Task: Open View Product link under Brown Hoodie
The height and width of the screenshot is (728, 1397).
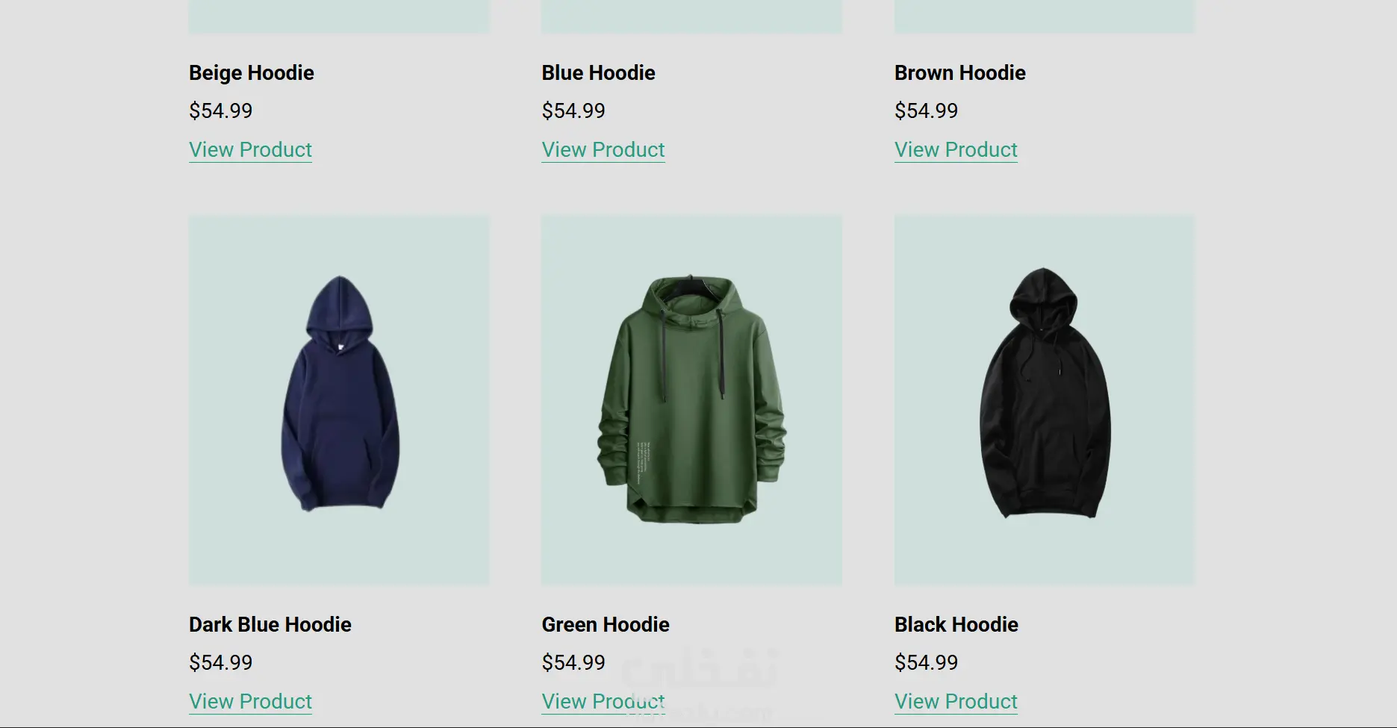Action: [956, 149]
